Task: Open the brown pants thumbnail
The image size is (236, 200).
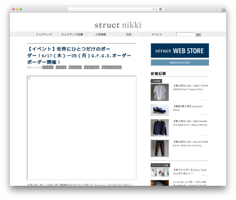Action: coord(160,148)
